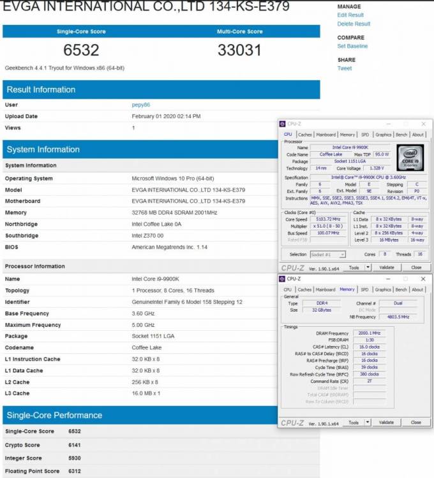Click the Bus Speed value 100.07 MHz
Viewport: 434px width, 478px height.
328,233
